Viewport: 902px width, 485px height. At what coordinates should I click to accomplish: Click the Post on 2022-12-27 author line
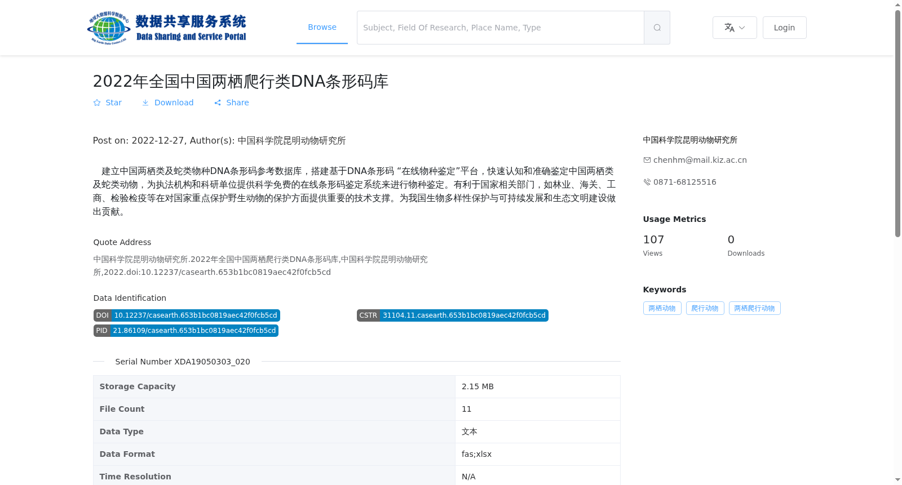click(219, 140)
